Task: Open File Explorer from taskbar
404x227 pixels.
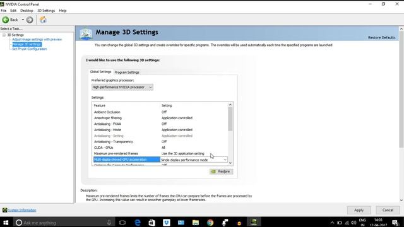Action: [196, 223]
